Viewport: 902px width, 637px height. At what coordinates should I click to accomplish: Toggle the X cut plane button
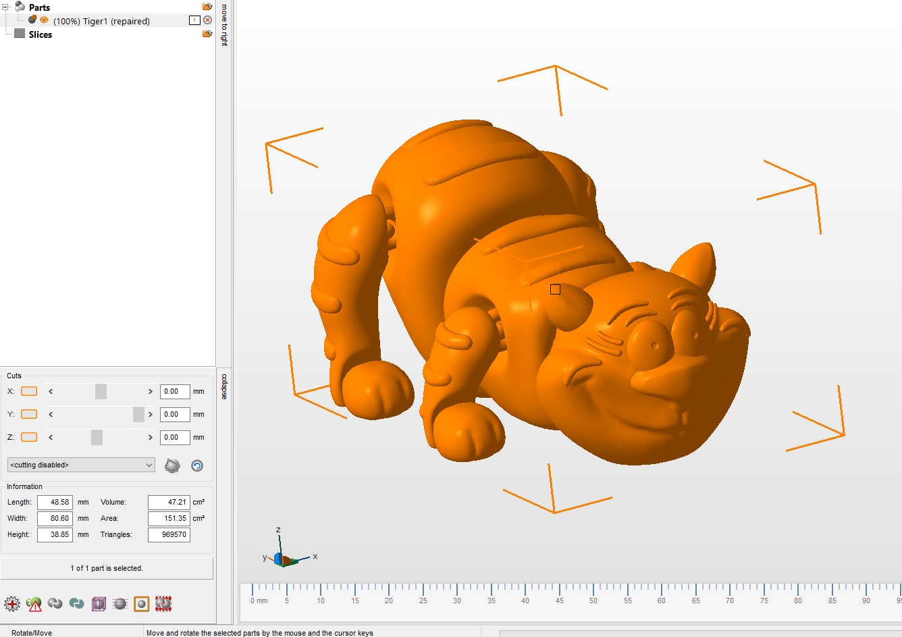[29, 391]
